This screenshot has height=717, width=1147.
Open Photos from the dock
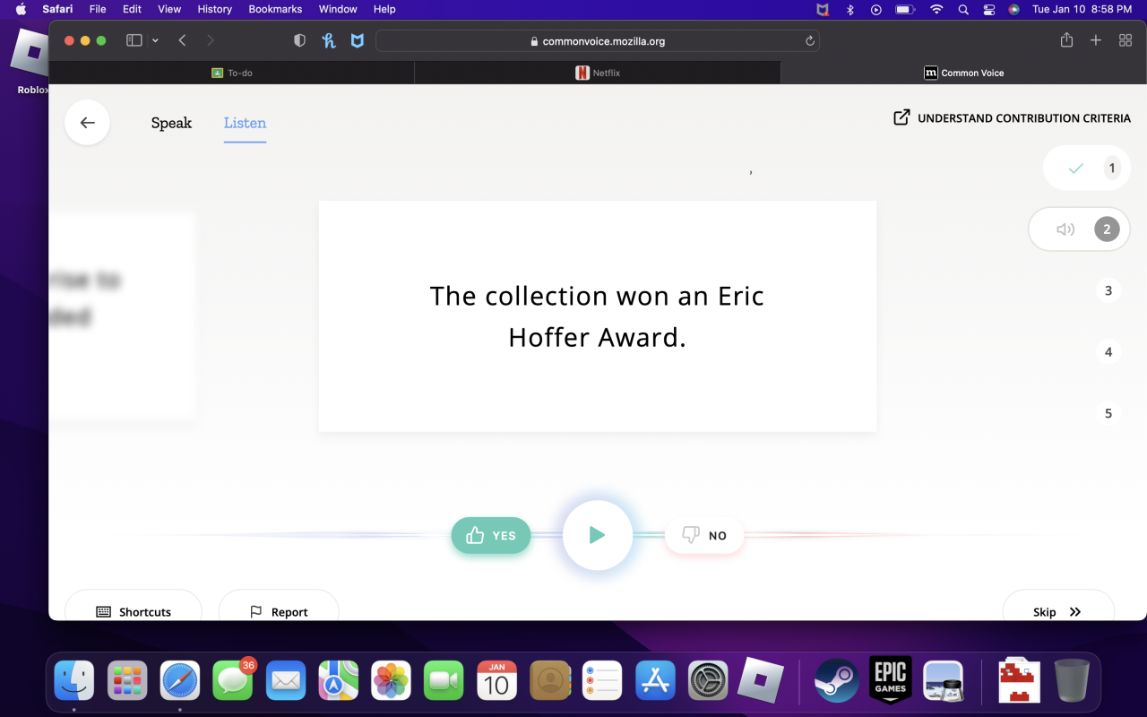coord(391,680)
